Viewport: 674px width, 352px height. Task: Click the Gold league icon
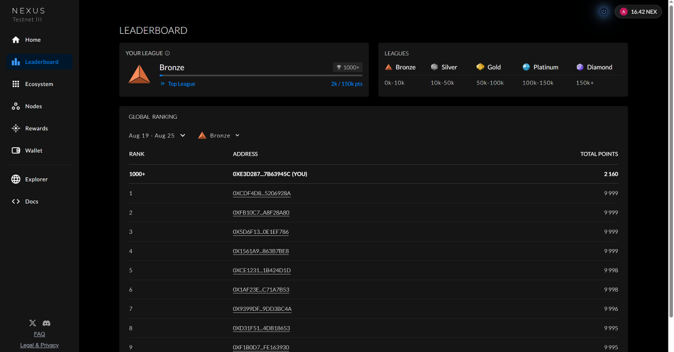pyautogui.click(x=480, y=67)
